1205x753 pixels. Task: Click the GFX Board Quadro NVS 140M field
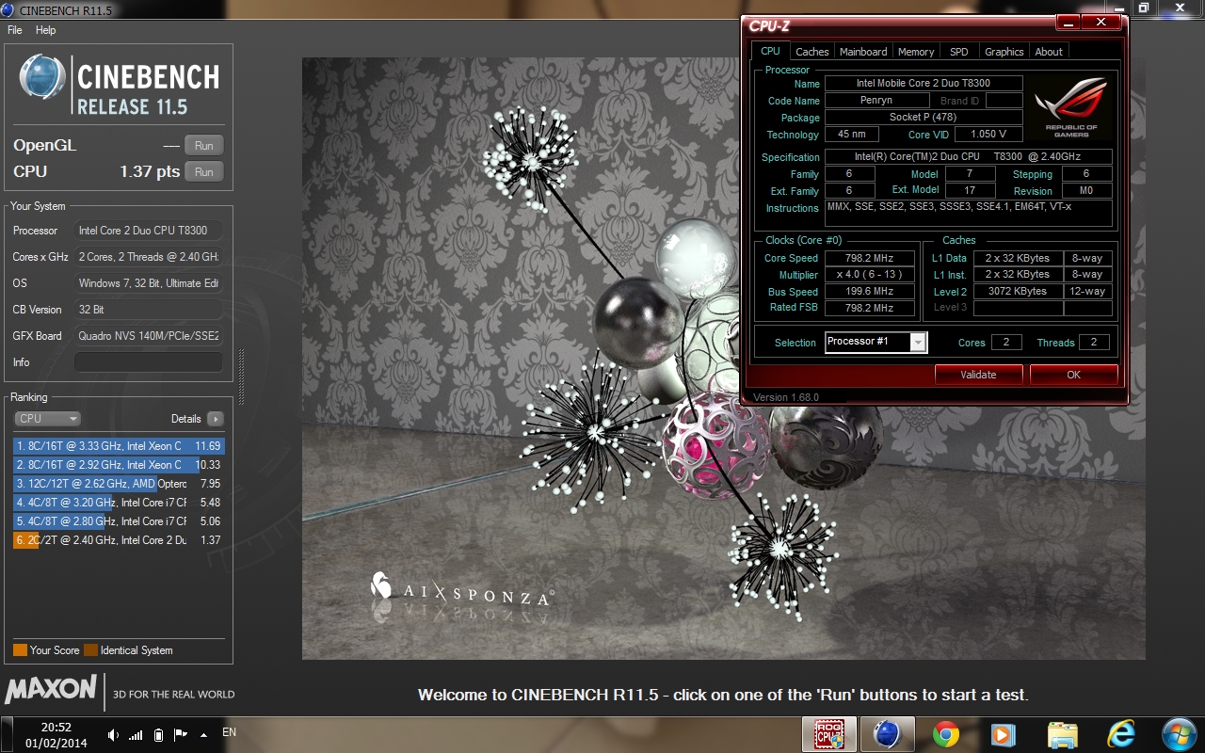pyautogui.click(x=149, y=336)
